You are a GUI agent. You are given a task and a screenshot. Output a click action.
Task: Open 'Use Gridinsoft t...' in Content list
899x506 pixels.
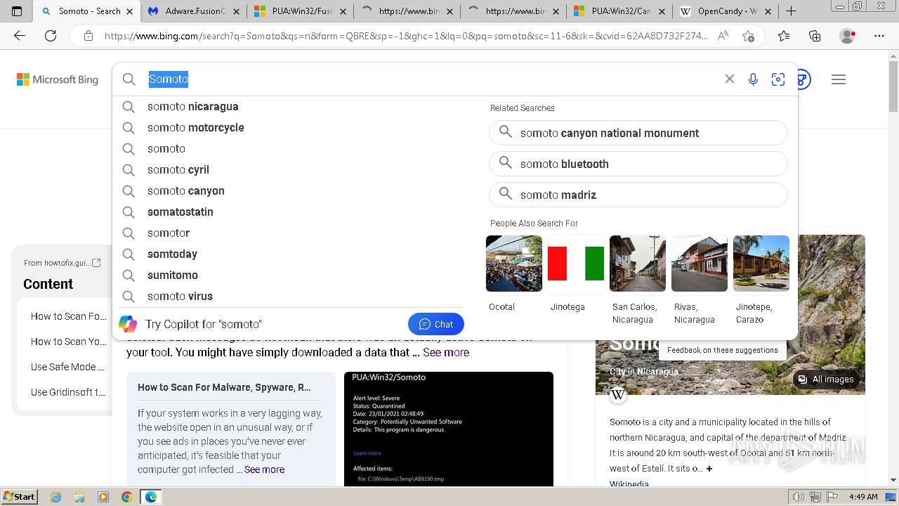click(67, 392)
